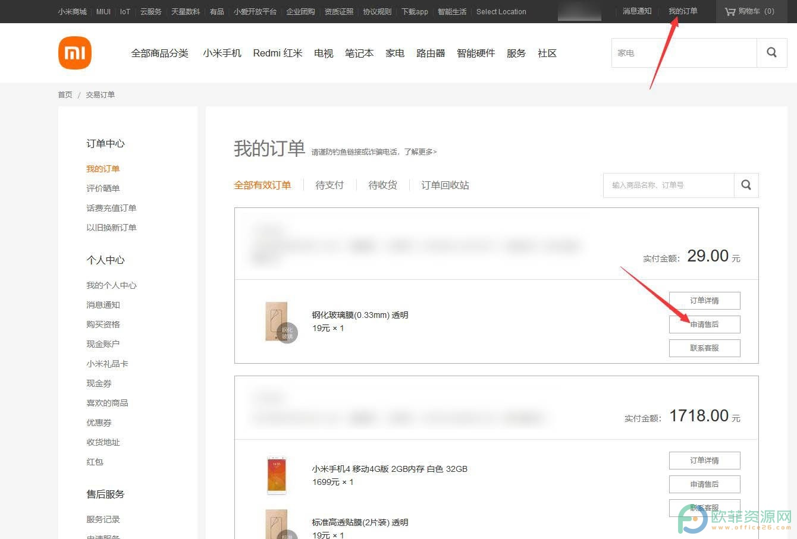
Task: Click 订单详情 for the 29.00 order
Action: click(705, 301)
